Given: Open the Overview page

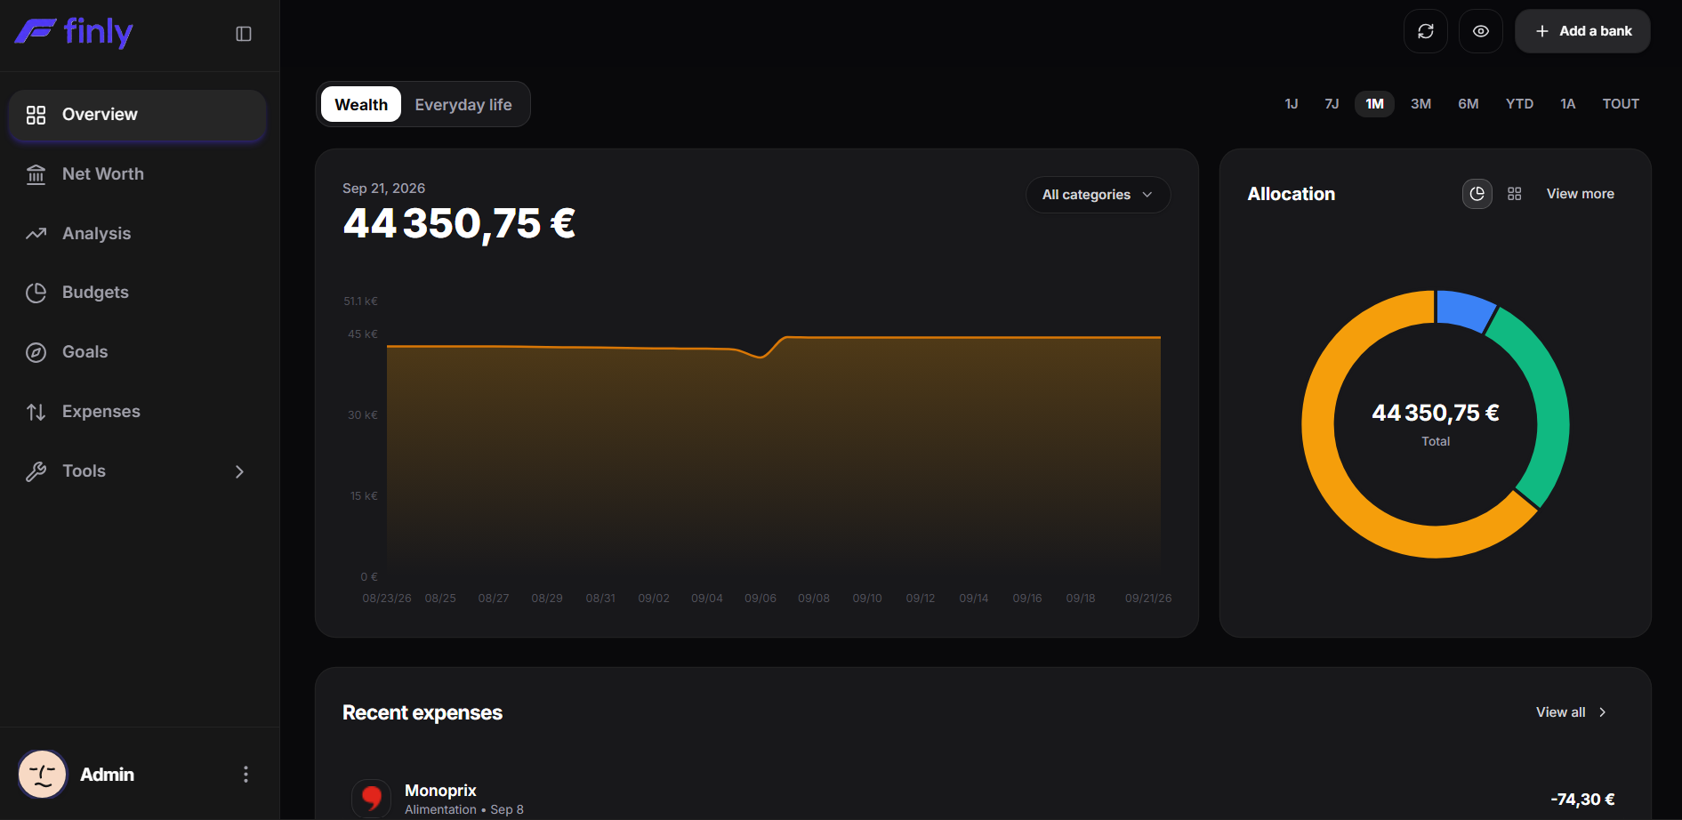Looking at the screenshot, I should [x=138, y=115].
